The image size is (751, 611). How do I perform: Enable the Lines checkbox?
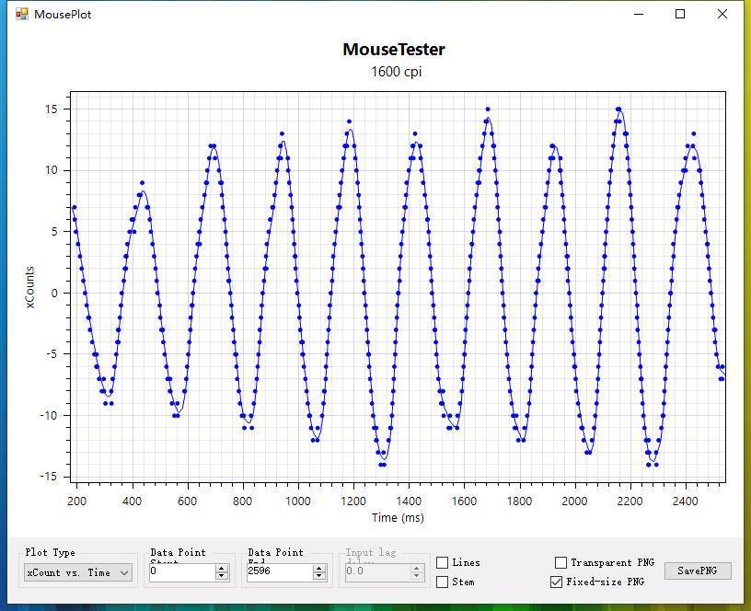(x=442, y=562)
